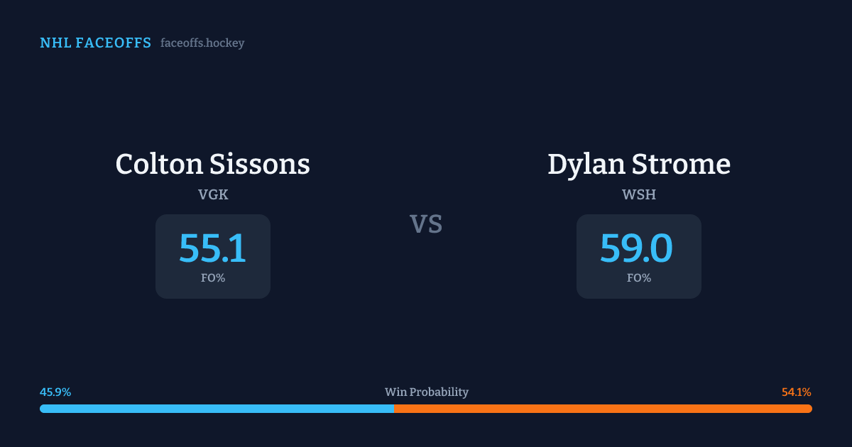
Task: Click where blue meets orange on the bar
Action: pos(394,409)
